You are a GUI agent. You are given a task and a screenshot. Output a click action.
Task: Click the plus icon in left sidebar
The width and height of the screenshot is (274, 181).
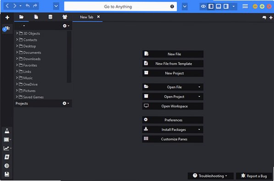tap(7, 17)
